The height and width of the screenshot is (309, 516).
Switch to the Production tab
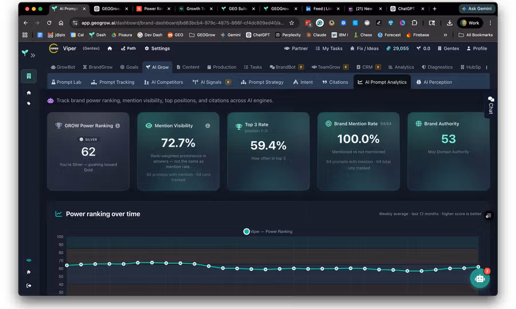tap(221, 67)
